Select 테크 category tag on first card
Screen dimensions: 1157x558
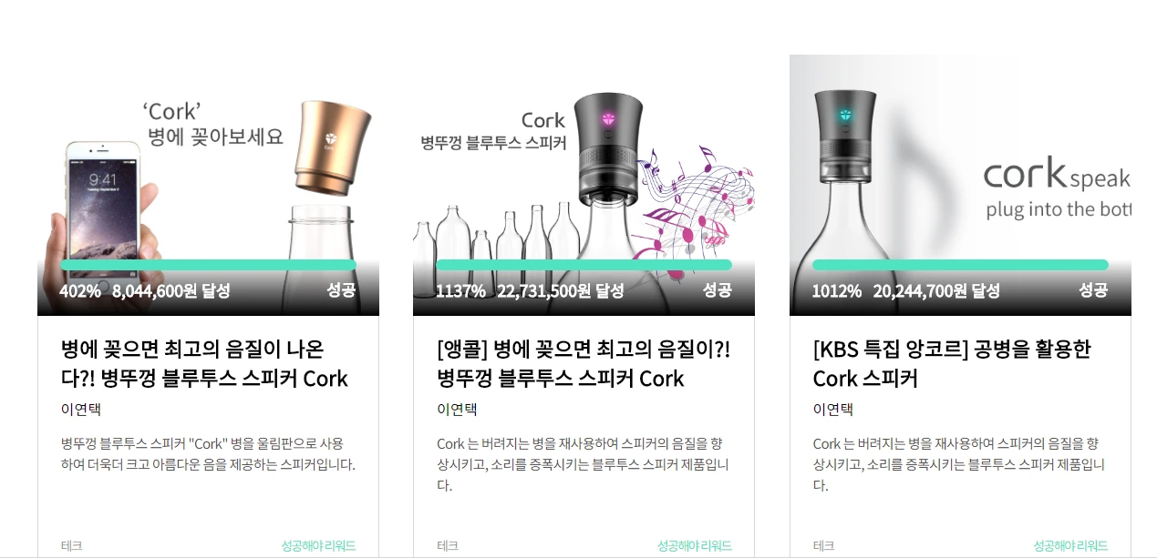point(71,546)
